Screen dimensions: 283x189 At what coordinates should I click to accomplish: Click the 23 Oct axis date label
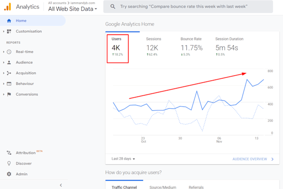coord(143,140)
